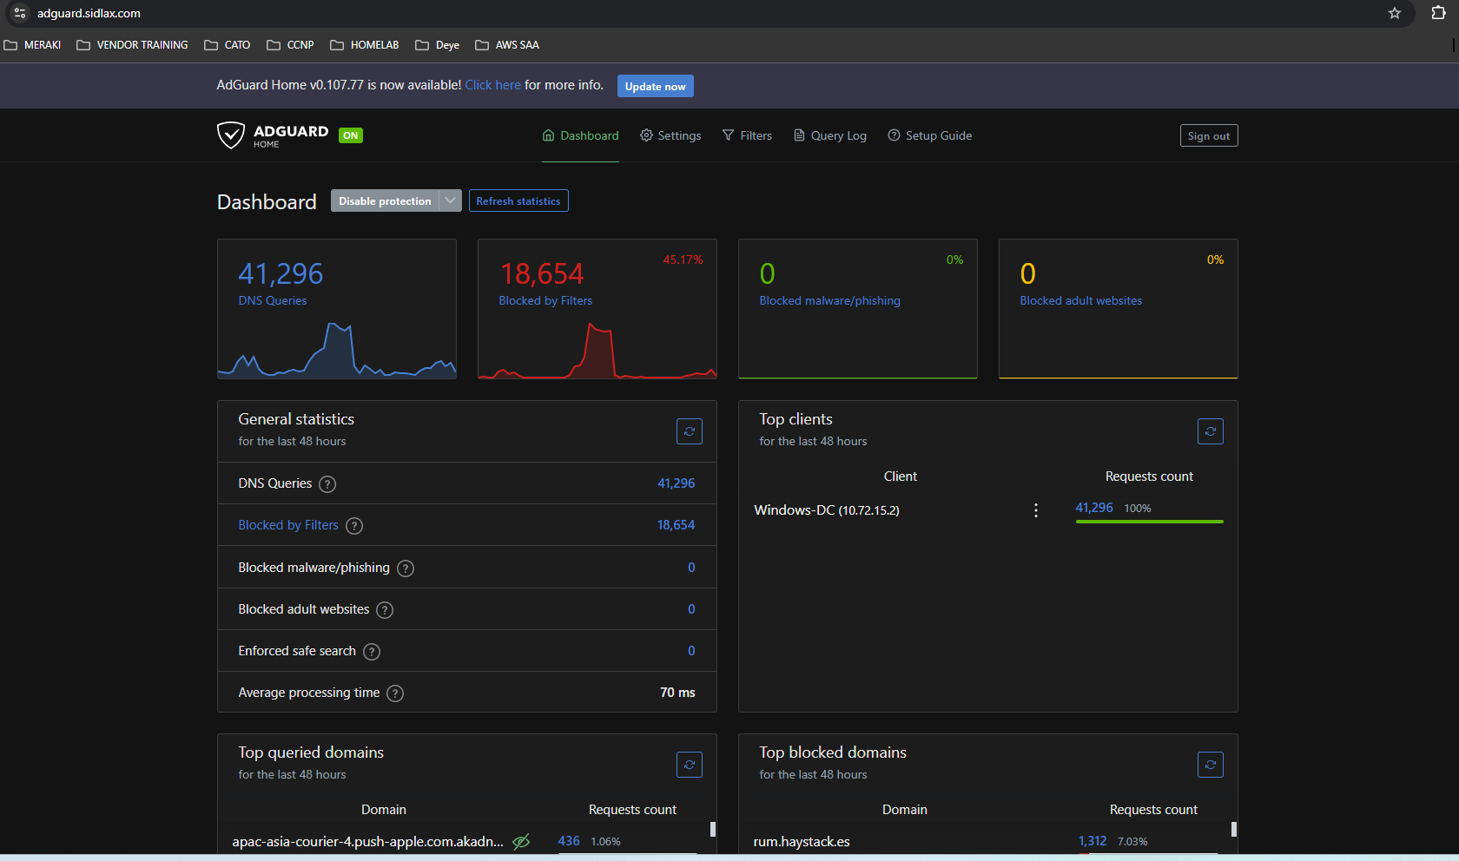Select the Windows-DC (10.72.15.2) client name
The width and height of the screenshot is (1459, 861).
(827, 510)
